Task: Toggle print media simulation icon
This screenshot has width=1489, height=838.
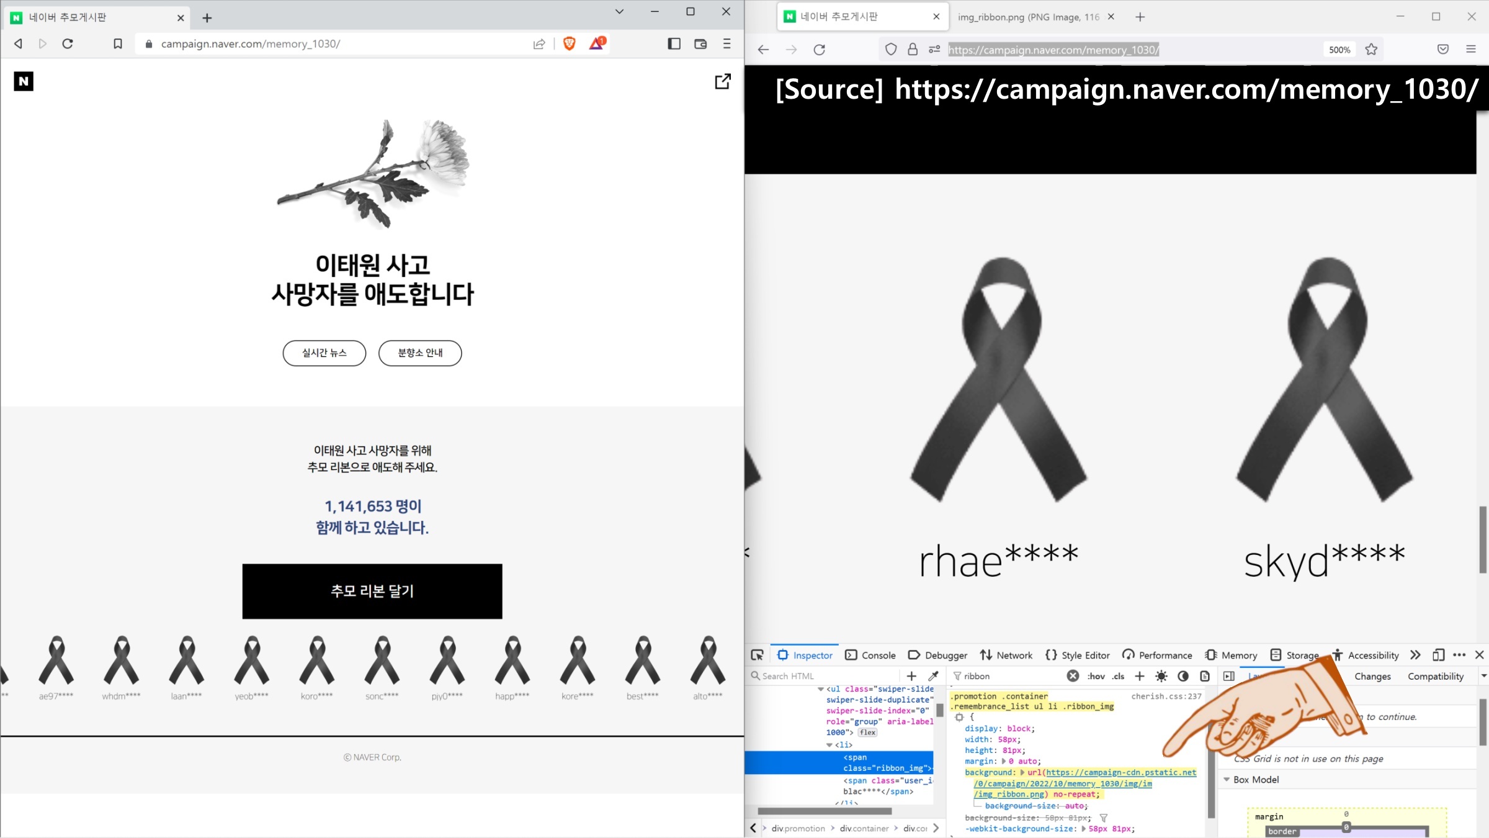Action: click(x=1205, y=676)
